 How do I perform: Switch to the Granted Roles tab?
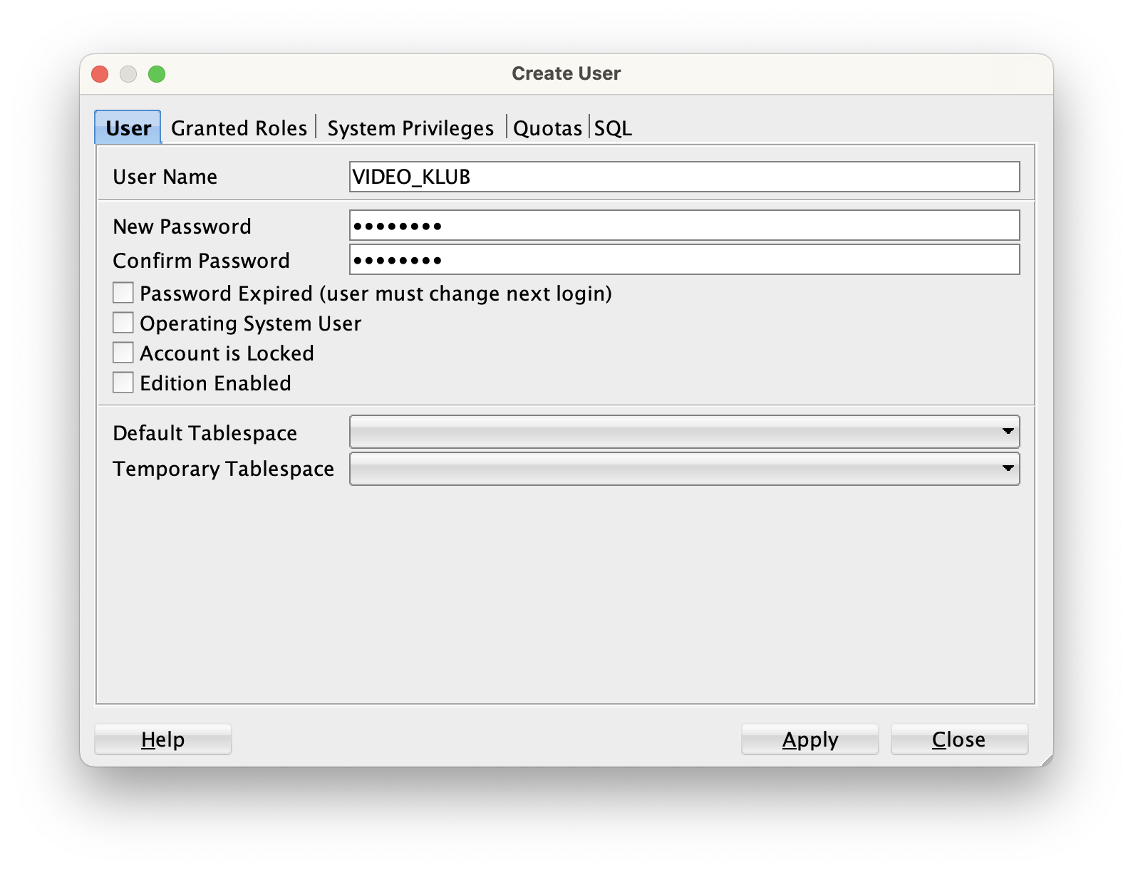tap(239, 128)
